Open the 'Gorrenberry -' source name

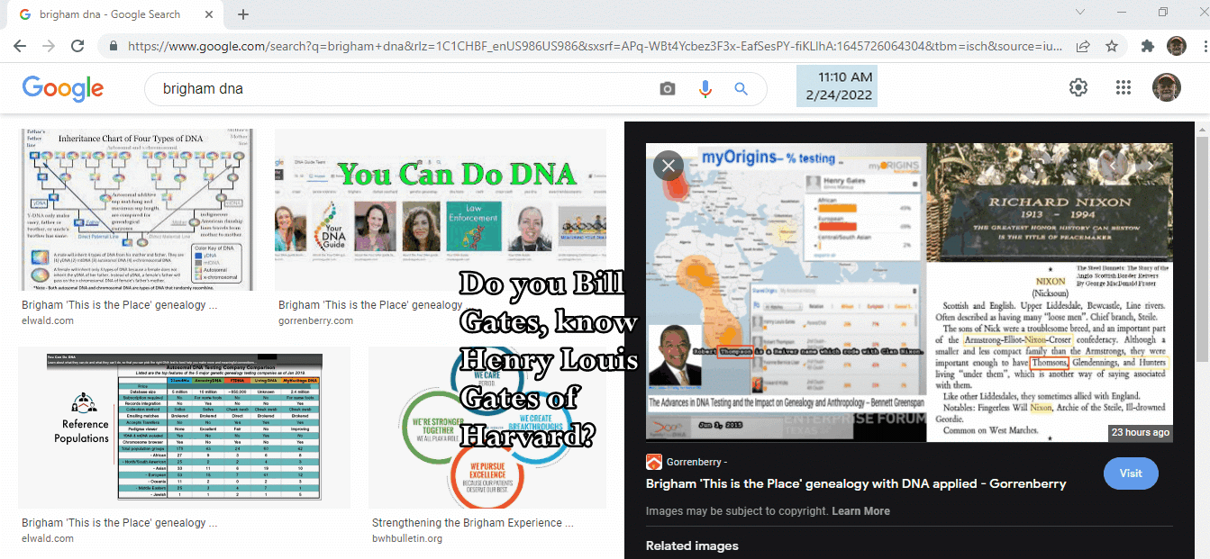696,462
